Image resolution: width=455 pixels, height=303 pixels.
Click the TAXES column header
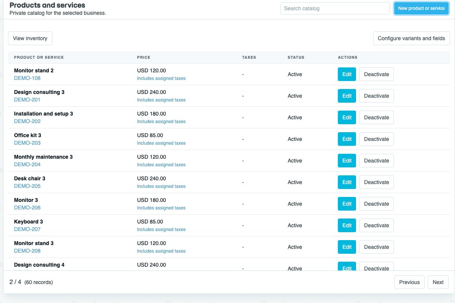[x=249, y=58]
